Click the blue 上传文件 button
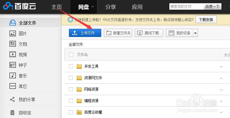The height and width of the screenshot is (118, 230). tap(85, 33)
